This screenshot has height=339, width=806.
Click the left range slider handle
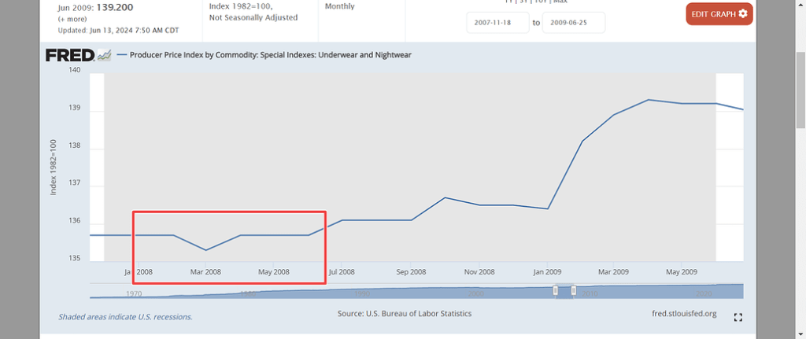point(556,290)
